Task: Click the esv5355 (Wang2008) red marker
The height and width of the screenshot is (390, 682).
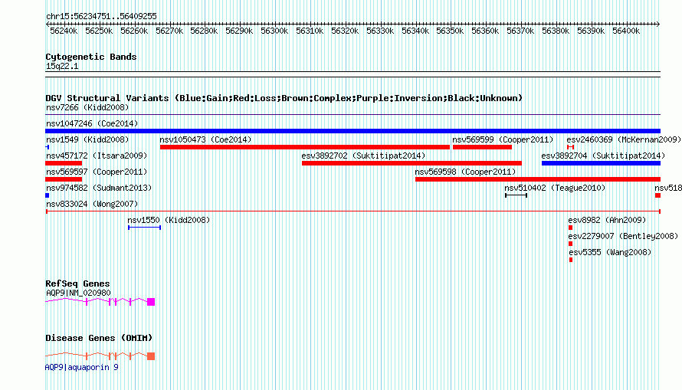Action: (x=571, y=260)
